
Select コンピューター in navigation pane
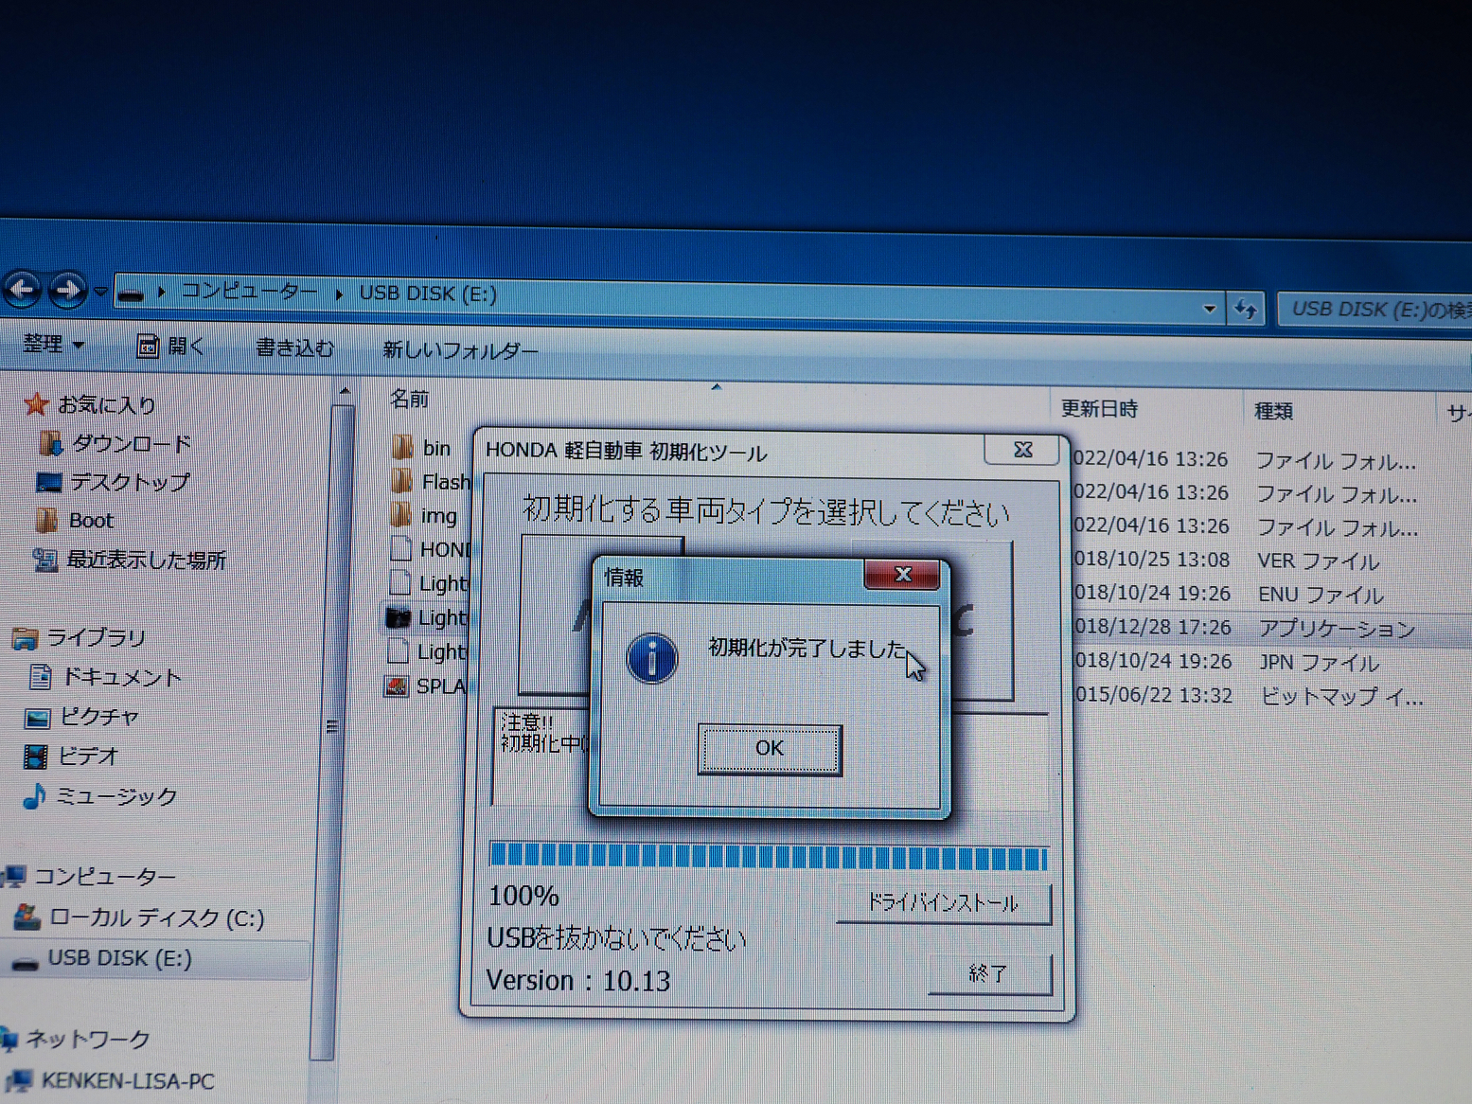104,877
